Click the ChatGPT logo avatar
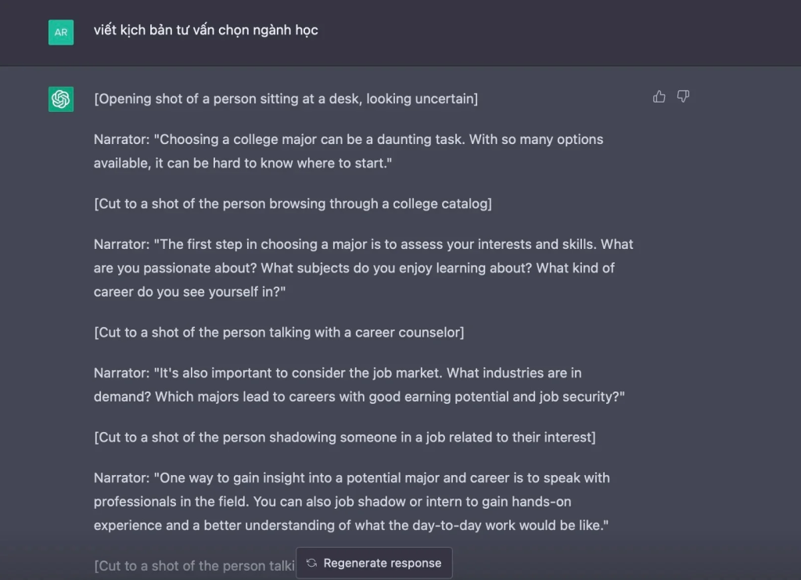 tap(61, 99)
